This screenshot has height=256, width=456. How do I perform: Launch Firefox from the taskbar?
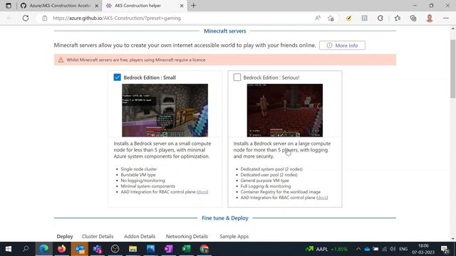(x=62, y=249)
